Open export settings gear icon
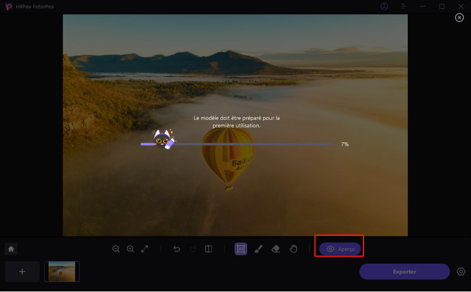Image resolution: width=471 pixels, height=292 pixels. click(460, 271)
